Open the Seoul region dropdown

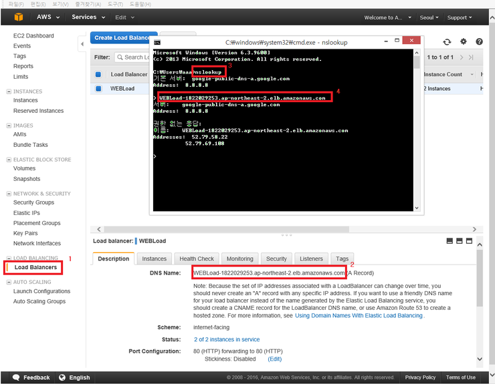(428, 17)
